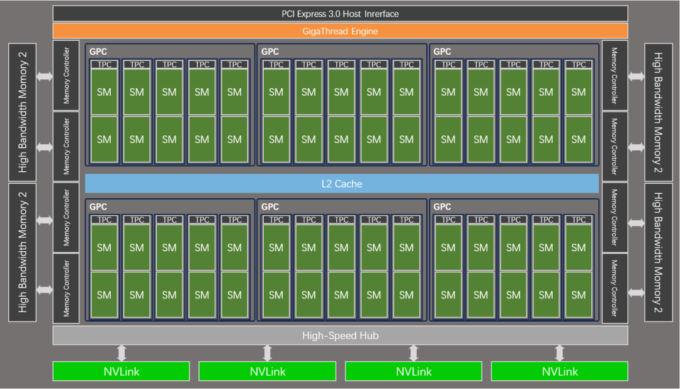This screenshot has height=389, width=680.
Task: Click the double arrow above the rightmost NVLink
Action: click(x=560, y=353)
